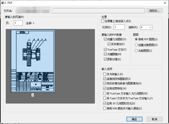Click the 页 page number input field
The image size is (169, 124).
[18, 23]
